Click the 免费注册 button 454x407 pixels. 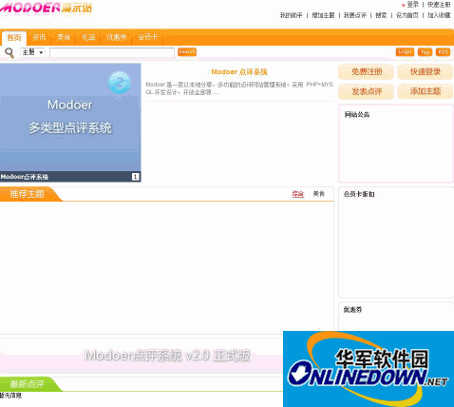pyautogui.click(x=367, y=72)
